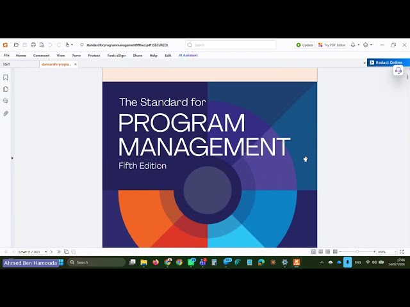Click the Windows taskbar Search box
The image size is (410, 307).
click(x=96, y=262)
